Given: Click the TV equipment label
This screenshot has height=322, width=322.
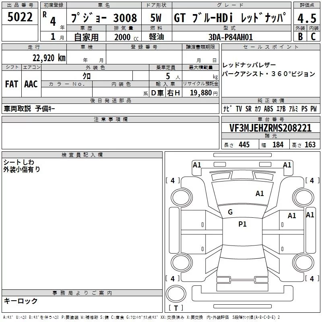Looking at the screenshot, I should tap(239, 109).
